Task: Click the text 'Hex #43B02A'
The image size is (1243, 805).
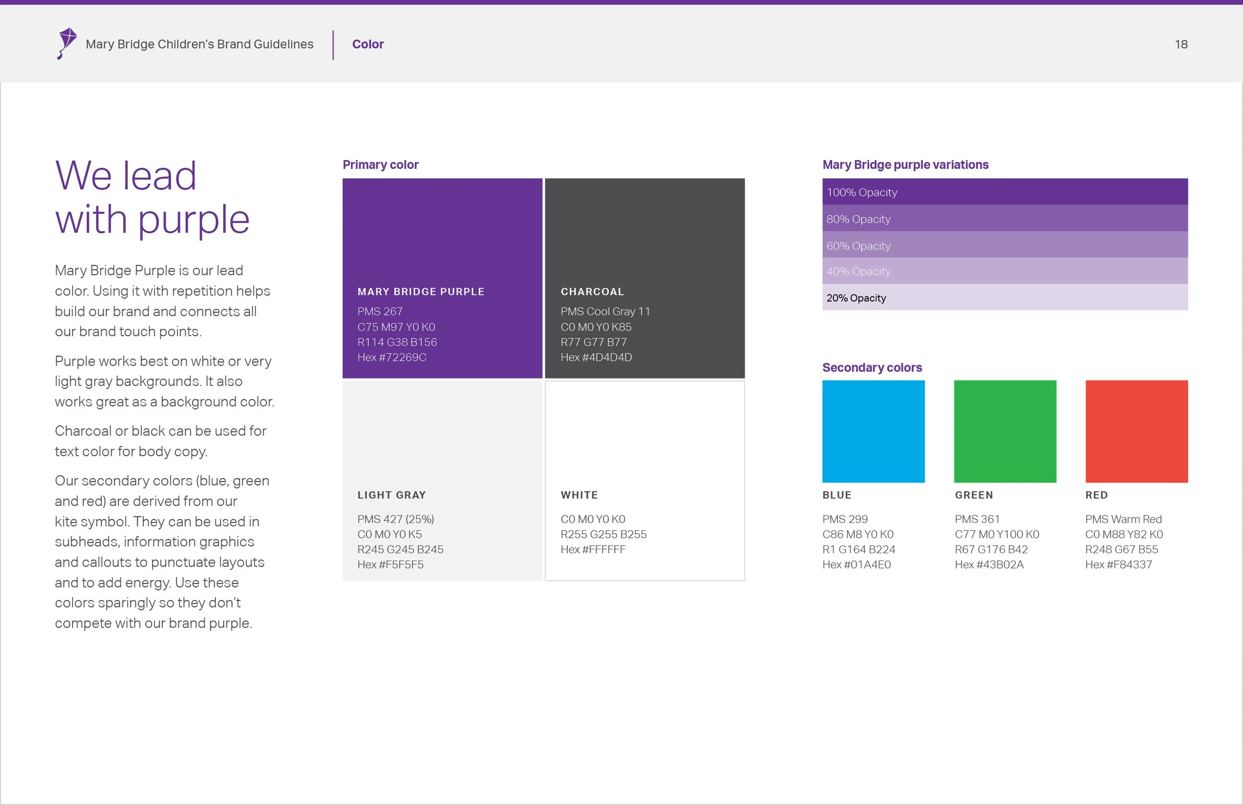Action: 989,565
